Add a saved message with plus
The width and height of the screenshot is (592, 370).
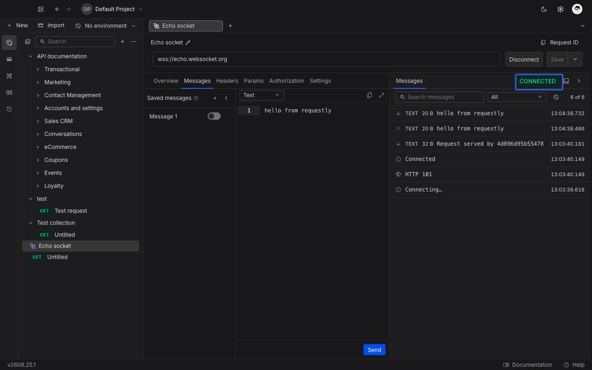click(215, 98)
